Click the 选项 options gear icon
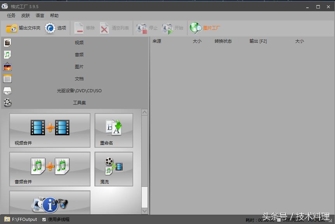The height and width of the screenshot is (224, 335). [x=50, y=28]
